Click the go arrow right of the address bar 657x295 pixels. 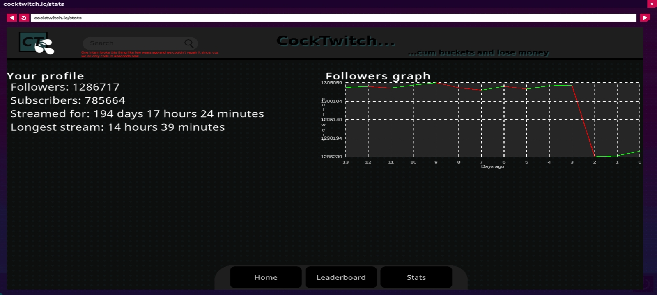645,18
